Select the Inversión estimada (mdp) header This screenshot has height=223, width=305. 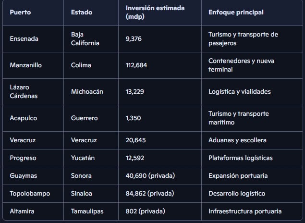click(154, 12)
